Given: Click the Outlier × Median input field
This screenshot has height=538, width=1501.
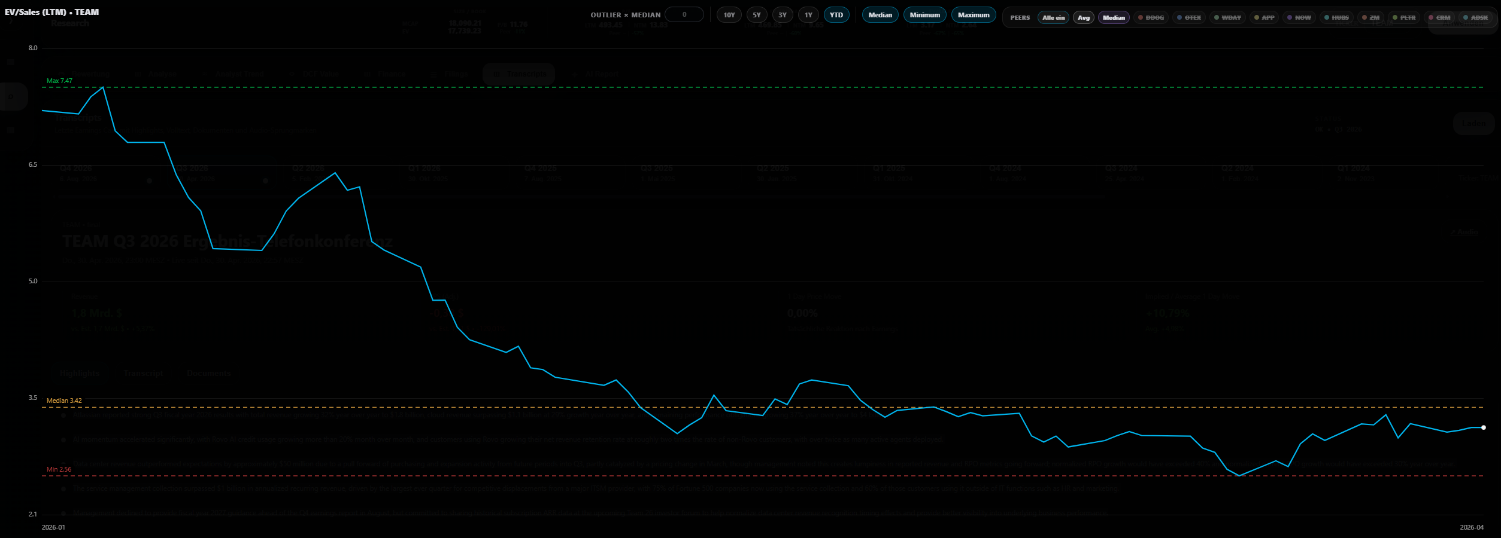Looking at the screenshot, I should (684, 15).
